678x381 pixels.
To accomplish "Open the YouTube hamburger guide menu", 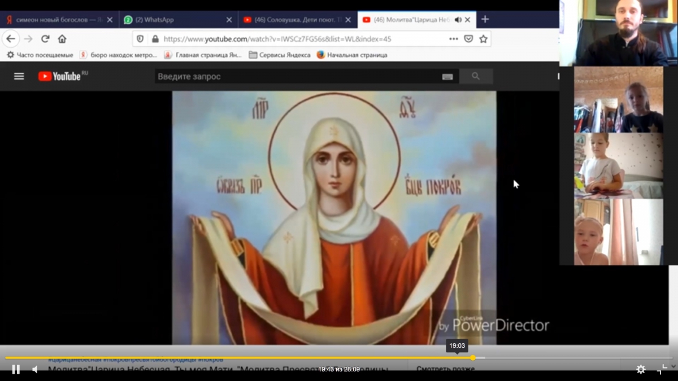I will coord(19,76).
